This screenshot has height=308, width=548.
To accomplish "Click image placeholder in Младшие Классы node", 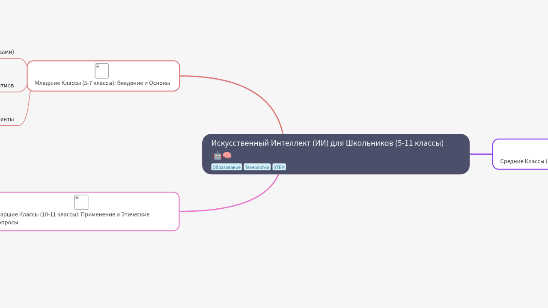I will pos(102,71).
